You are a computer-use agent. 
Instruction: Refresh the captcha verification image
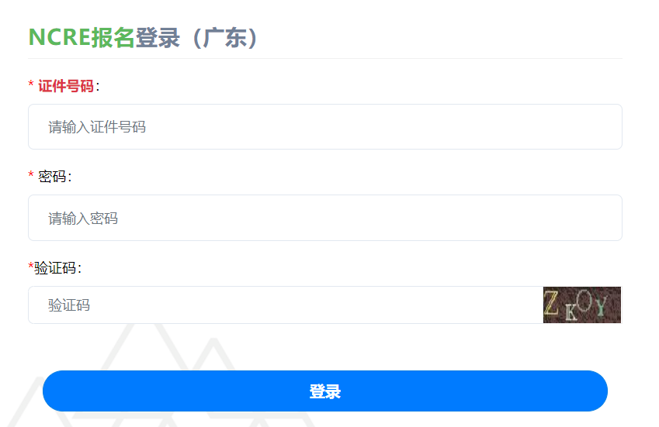582,305
